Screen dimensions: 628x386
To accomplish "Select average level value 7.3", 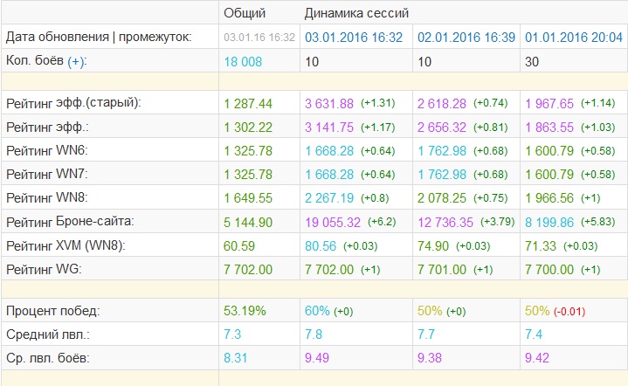I will (232, 334).
